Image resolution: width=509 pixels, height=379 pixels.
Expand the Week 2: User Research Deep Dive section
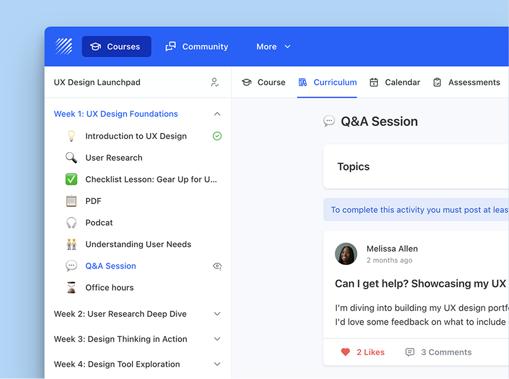(217, 314)
